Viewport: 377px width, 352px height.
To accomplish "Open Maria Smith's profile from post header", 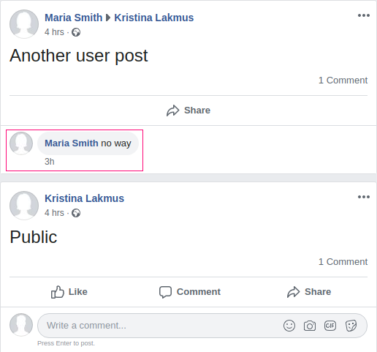I will point(73,18).
